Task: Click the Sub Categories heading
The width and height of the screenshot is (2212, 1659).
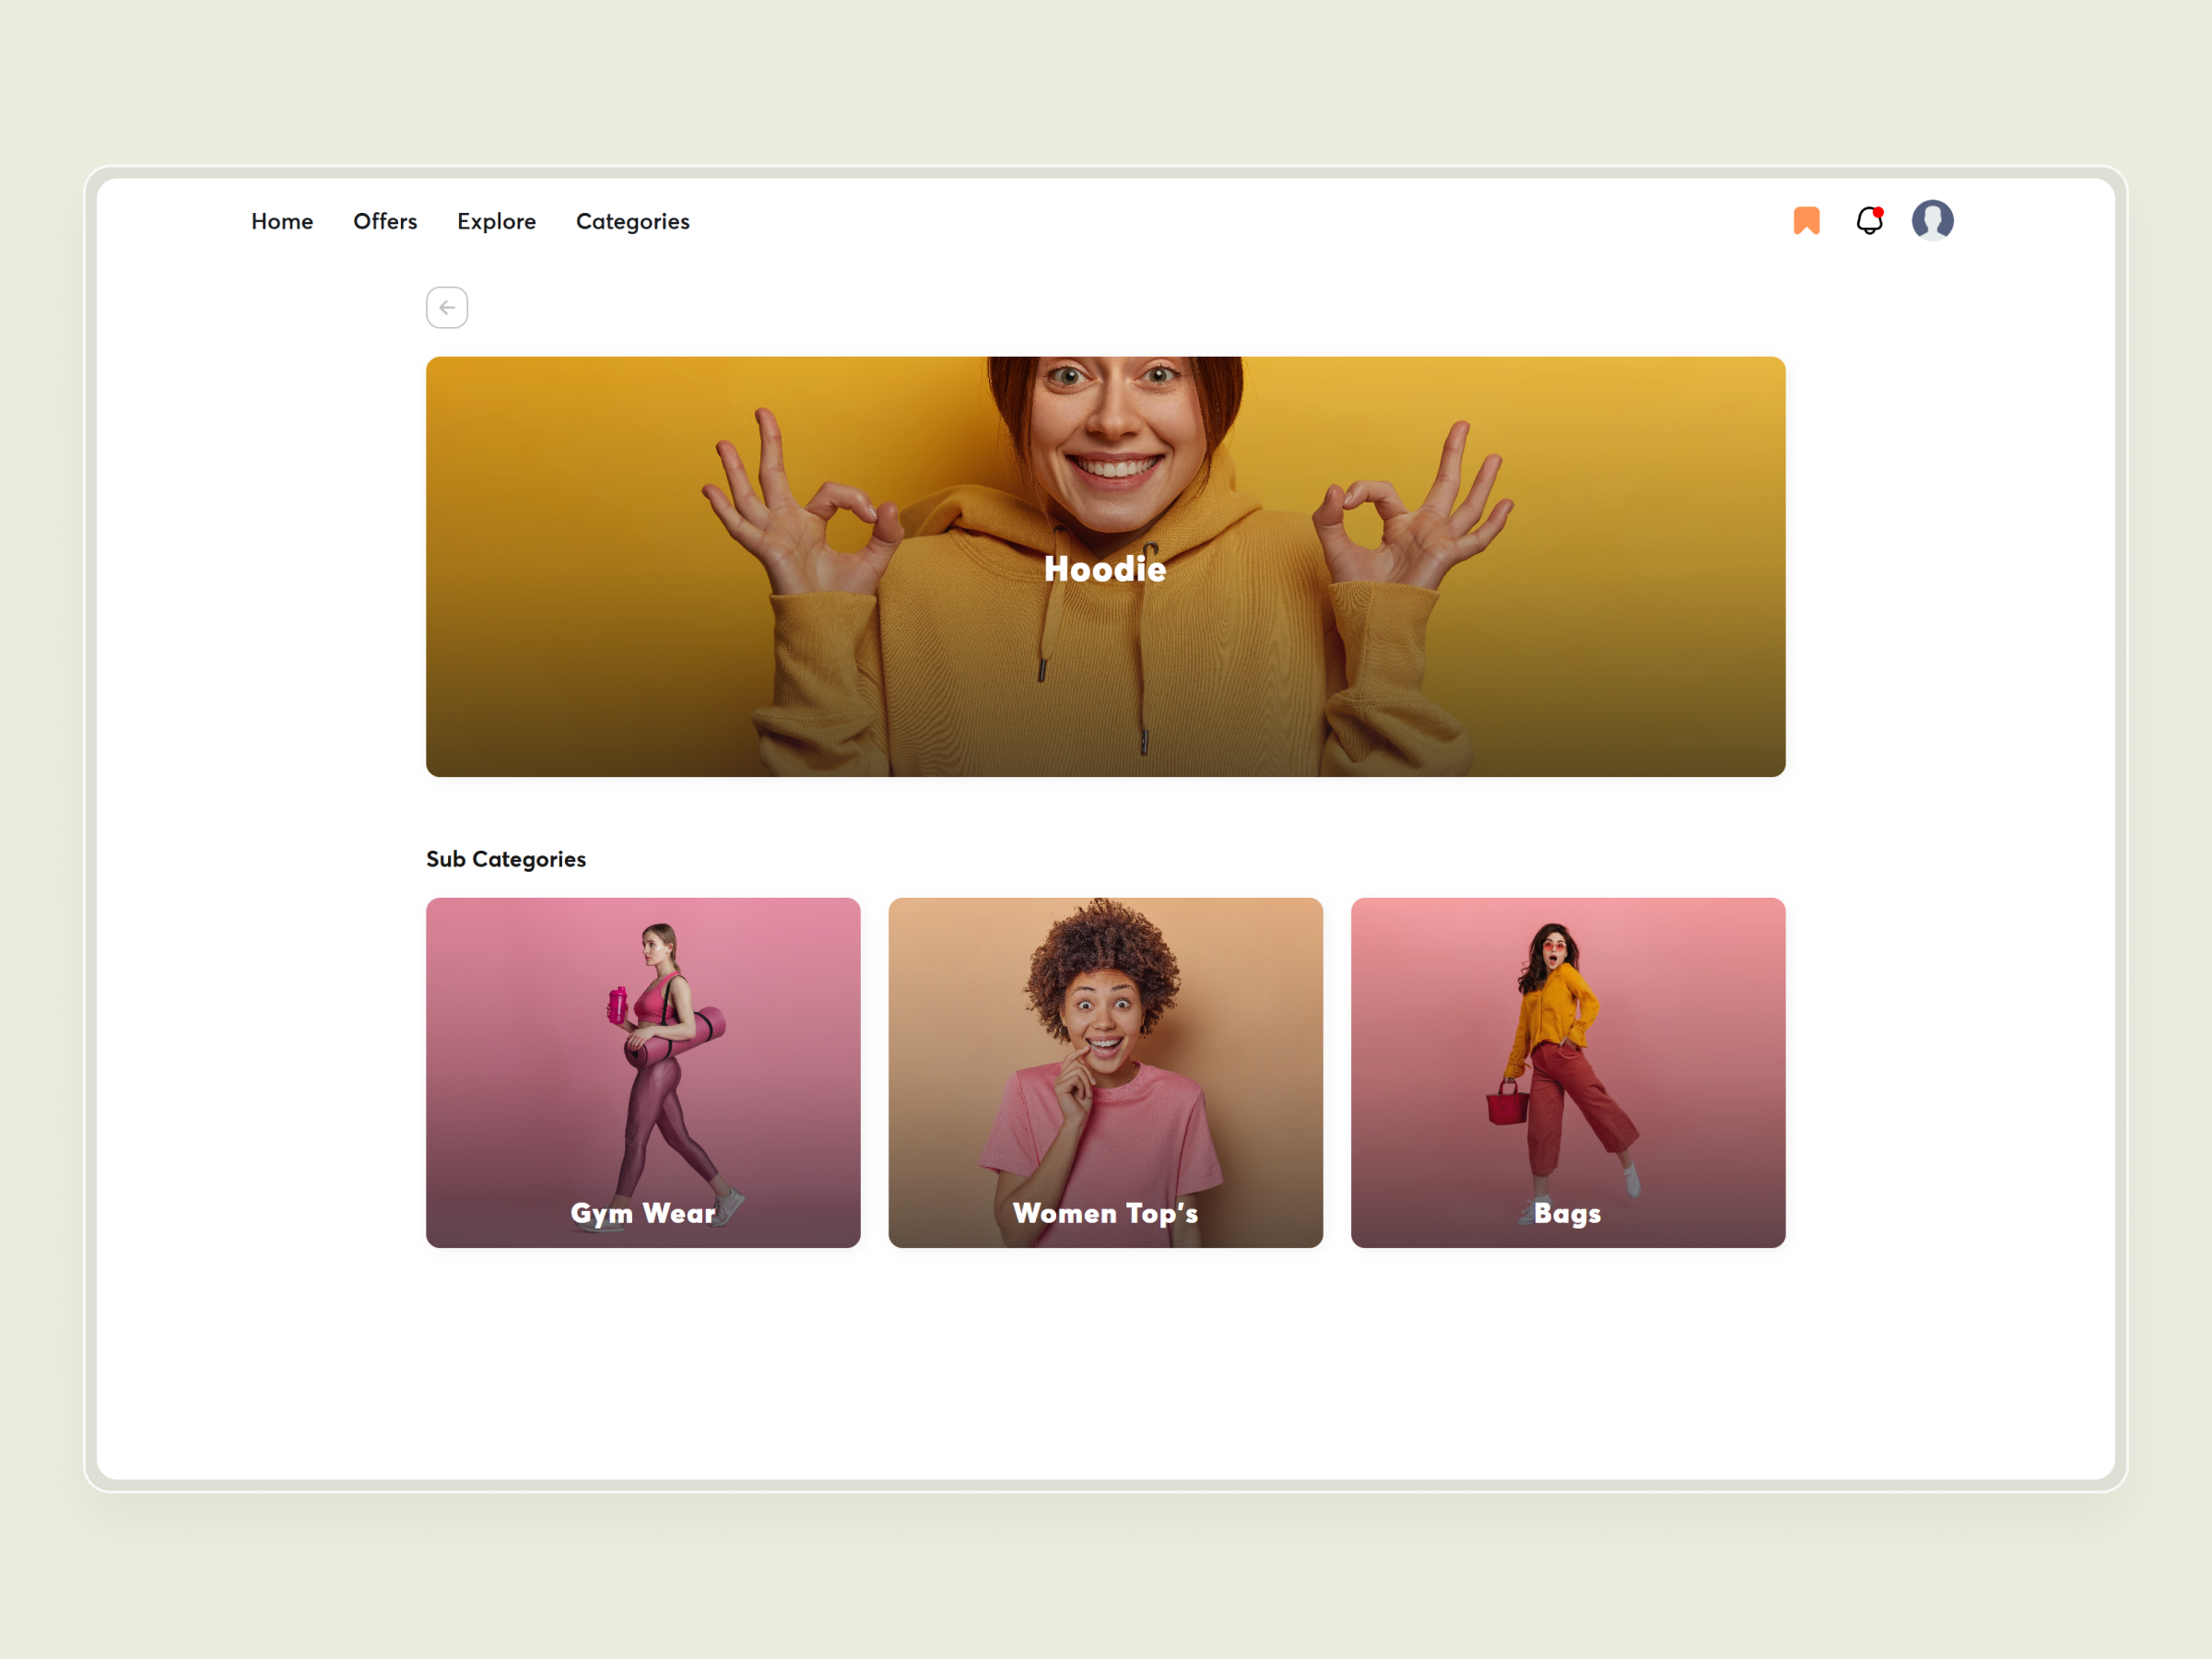Action: click(x=506, y=858)
